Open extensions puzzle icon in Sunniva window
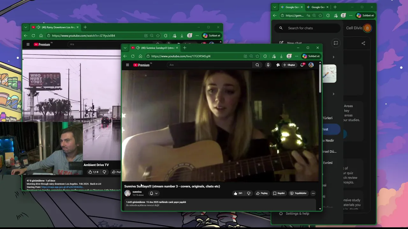Screen dimensions: 408x229 265,56
